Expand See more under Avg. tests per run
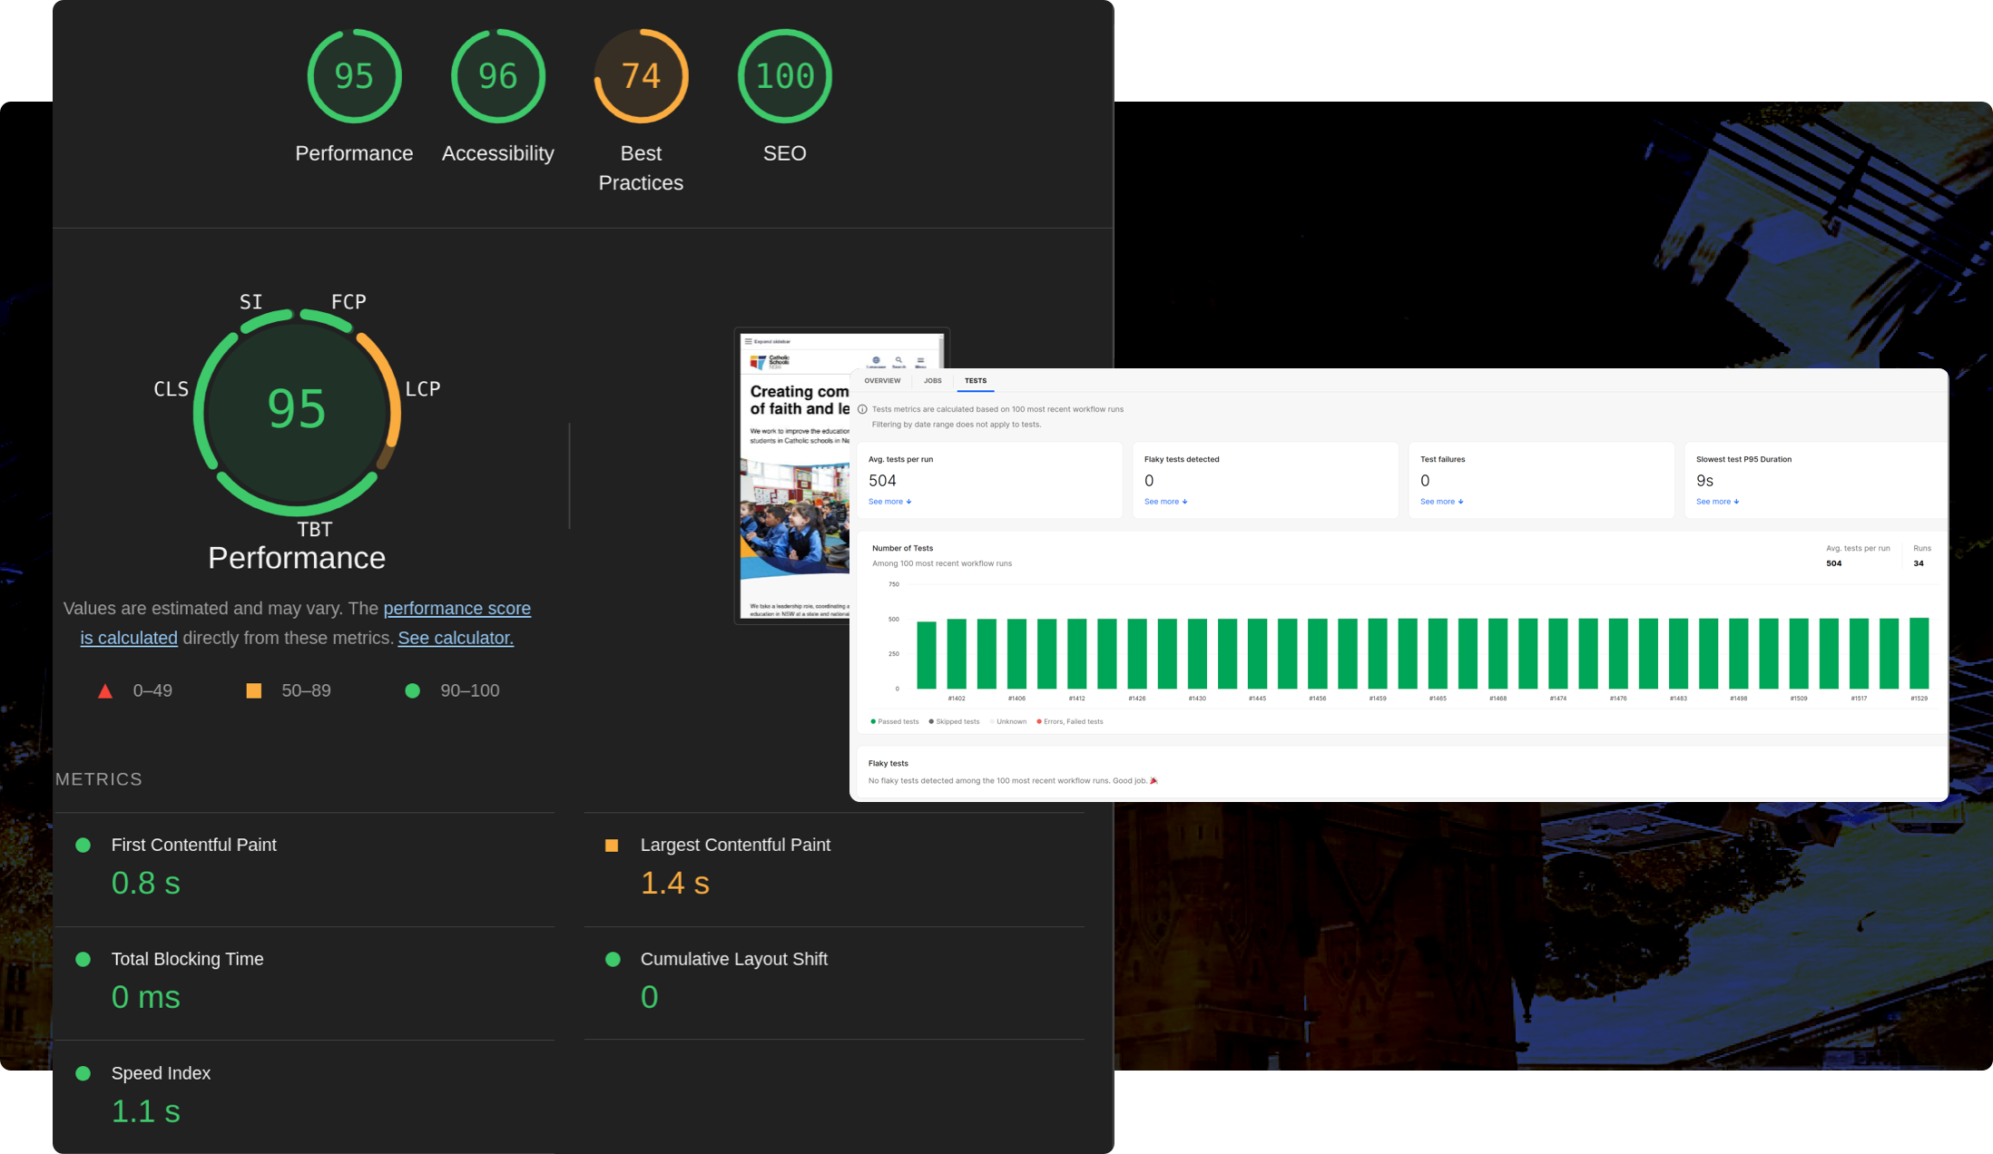Screen dimensions: 1993x1154 click(889, 502)
